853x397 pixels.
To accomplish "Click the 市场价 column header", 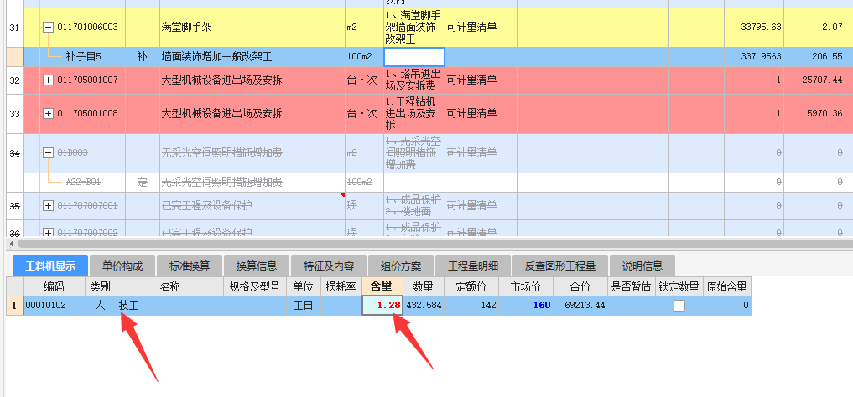I will [x=526, y=286].
